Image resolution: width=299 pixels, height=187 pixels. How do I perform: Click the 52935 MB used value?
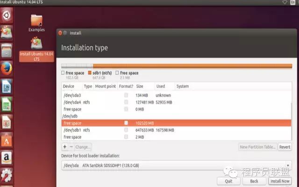point(164,102)
